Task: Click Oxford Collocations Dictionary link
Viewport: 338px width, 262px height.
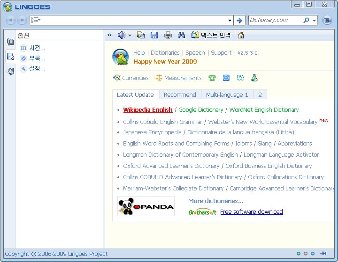Action: [x=286, y=177]
